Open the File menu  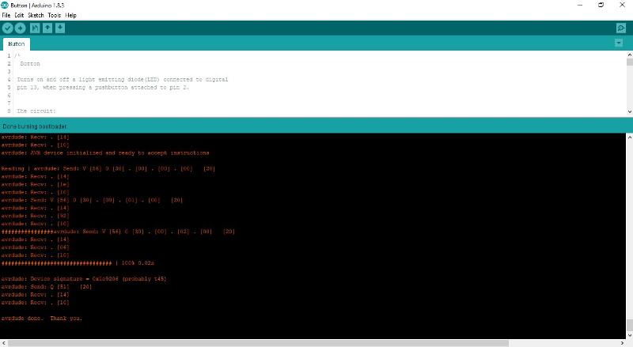click(6, 15)
